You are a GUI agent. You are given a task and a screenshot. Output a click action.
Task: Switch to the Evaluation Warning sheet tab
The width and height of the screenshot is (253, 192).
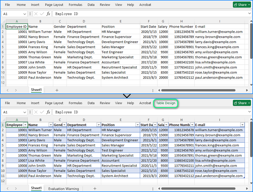click(x=63, y=189)
